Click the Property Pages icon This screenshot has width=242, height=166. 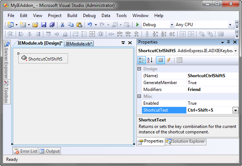click(x=179, y=60)
